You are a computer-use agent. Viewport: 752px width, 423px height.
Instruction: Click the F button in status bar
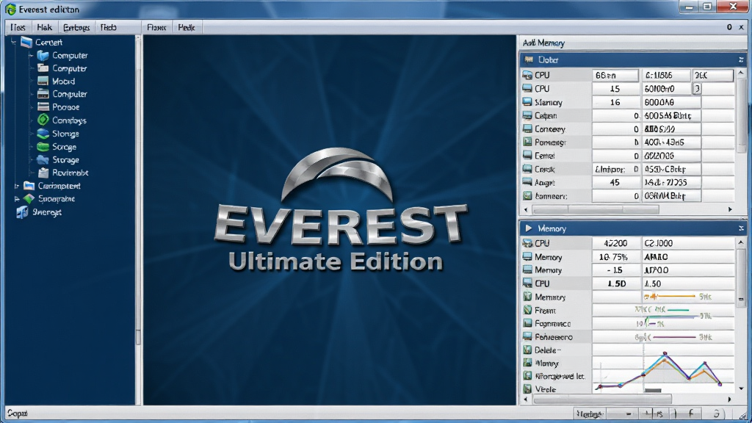691,413
